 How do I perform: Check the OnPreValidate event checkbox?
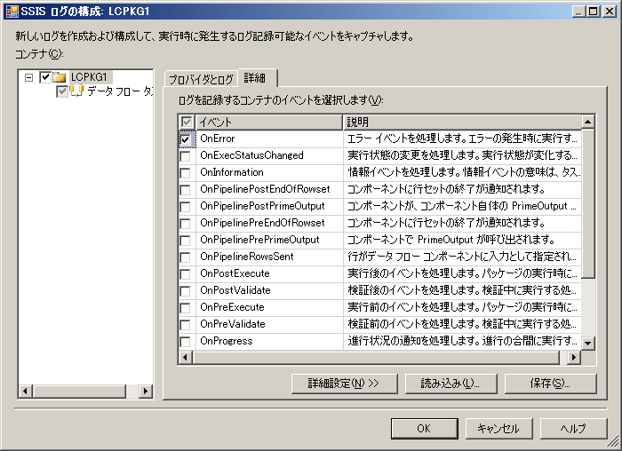185,325
